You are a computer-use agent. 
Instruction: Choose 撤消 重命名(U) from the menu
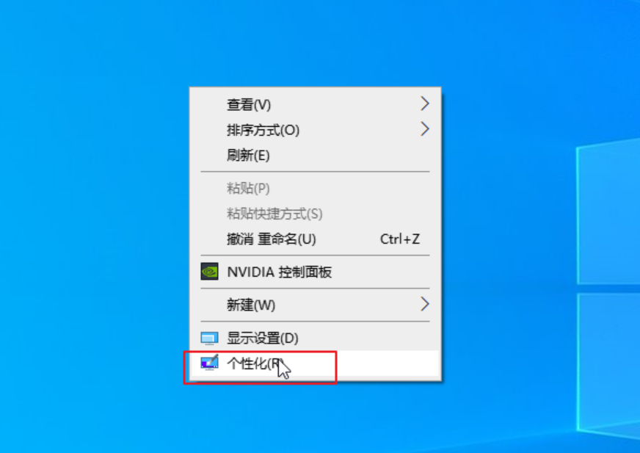point(315,239)
